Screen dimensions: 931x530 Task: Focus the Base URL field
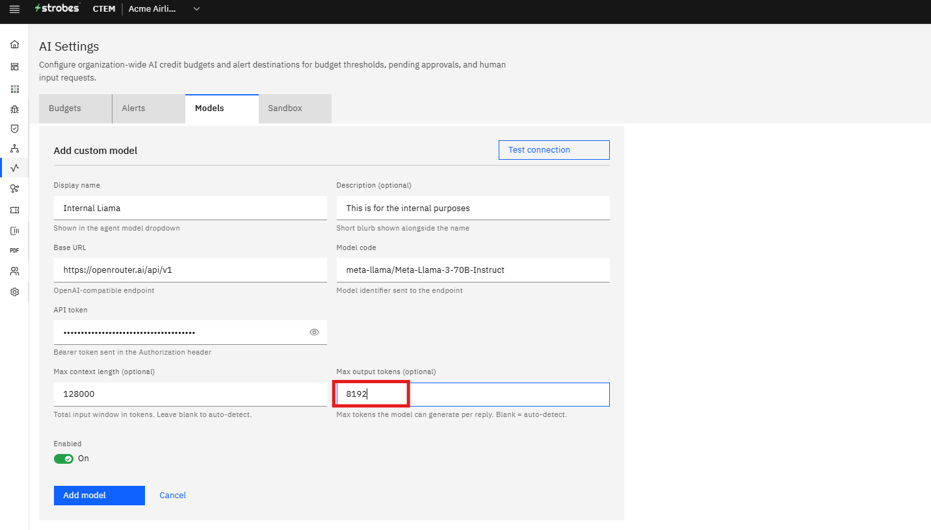(x=190, y=270)
